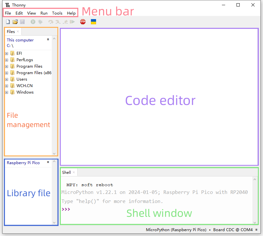Image resolution: width=263 pixels, height=236 pixels.
Task: Debug current script with bug icon
Action: pyautogui.click(x=40, y=22)
